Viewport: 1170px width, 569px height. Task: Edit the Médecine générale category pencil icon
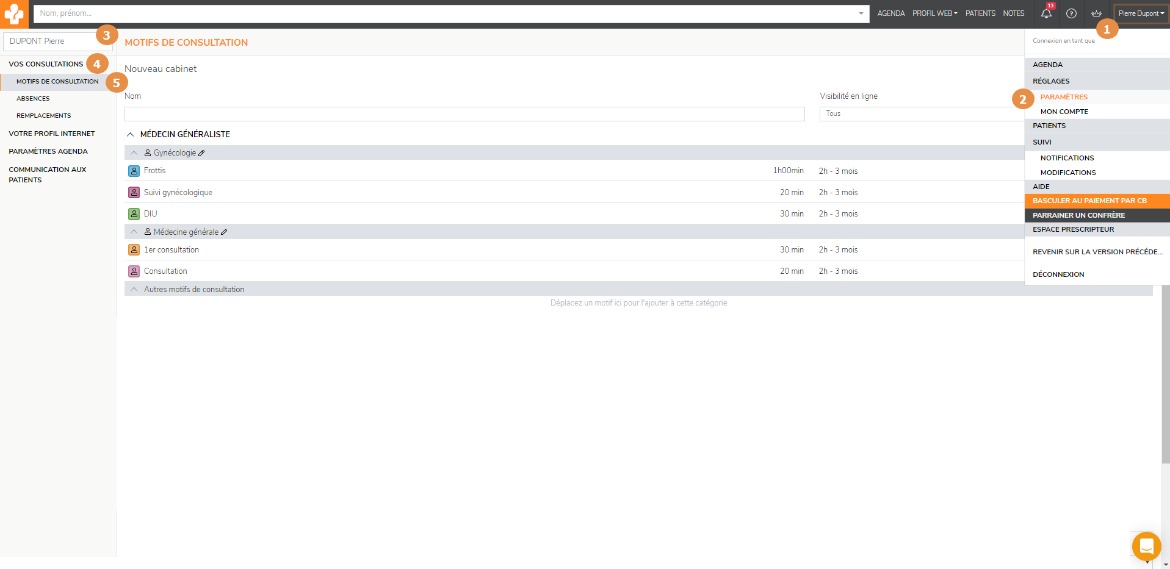(224, 232)
